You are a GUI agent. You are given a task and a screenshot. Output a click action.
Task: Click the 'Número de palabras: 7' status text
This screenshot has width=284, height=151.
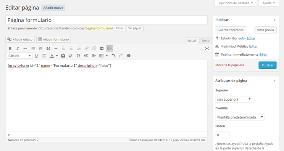[x=23, y=140]
